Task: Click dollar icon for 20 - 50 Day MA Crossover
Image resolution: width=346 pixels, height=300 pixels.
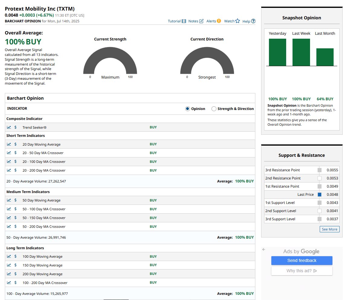Action: coord(15,153)
